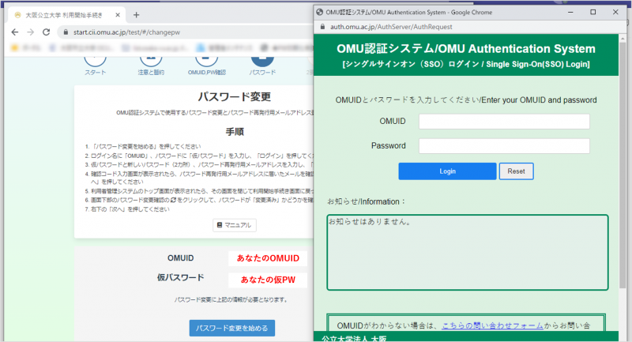
Task: Click the first blurred bookmark in the bookmarks bar
Action: point(26,48)
